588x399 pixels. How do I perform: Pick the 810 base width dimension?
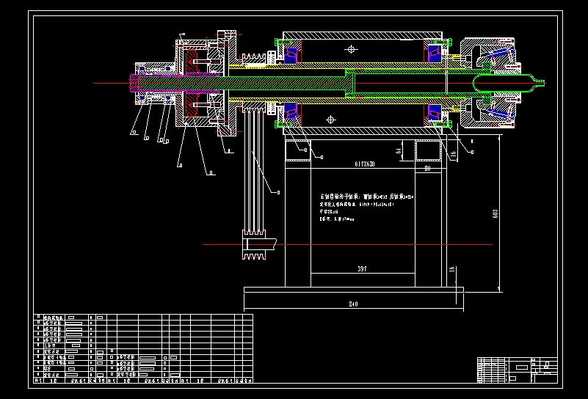pos(353,304)
